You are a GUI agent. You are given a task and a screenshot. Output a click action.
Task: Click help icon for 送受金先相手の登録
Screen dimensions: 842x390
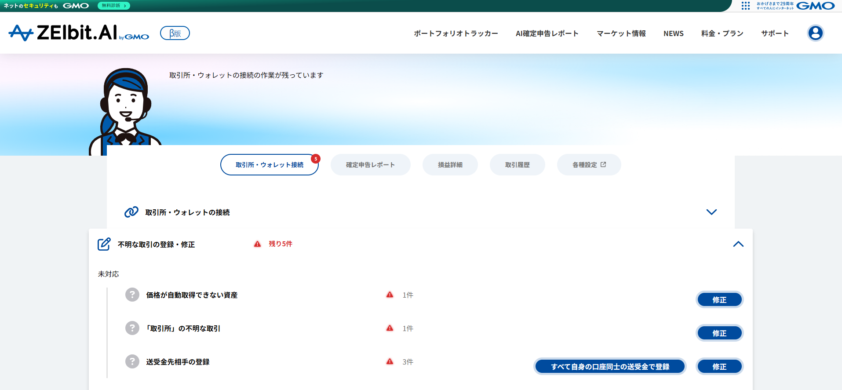point(132,361)
